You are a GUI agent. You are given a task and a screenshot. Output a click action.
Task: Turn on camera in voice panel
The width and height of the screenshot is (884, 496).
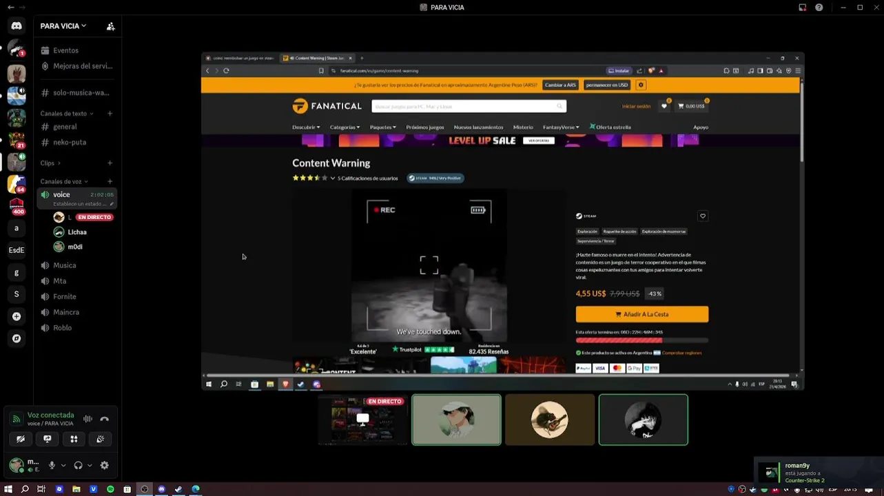point(21,439)
